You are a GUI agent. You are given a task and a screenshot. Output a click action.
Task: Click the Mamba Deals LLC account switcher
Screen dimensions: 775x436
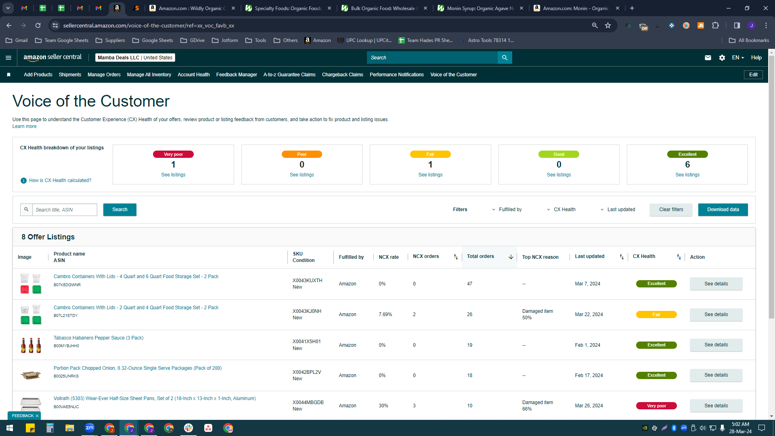pyautogui.click(x=135, y=58)
